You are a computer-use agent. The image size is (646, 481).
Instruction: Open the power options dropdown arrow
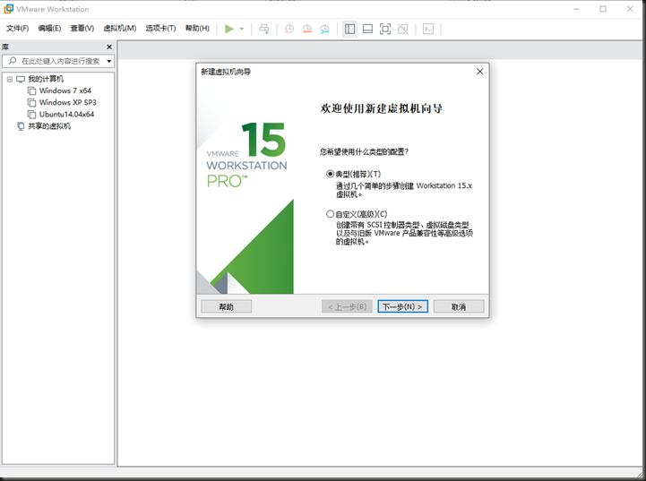[242, 29]
